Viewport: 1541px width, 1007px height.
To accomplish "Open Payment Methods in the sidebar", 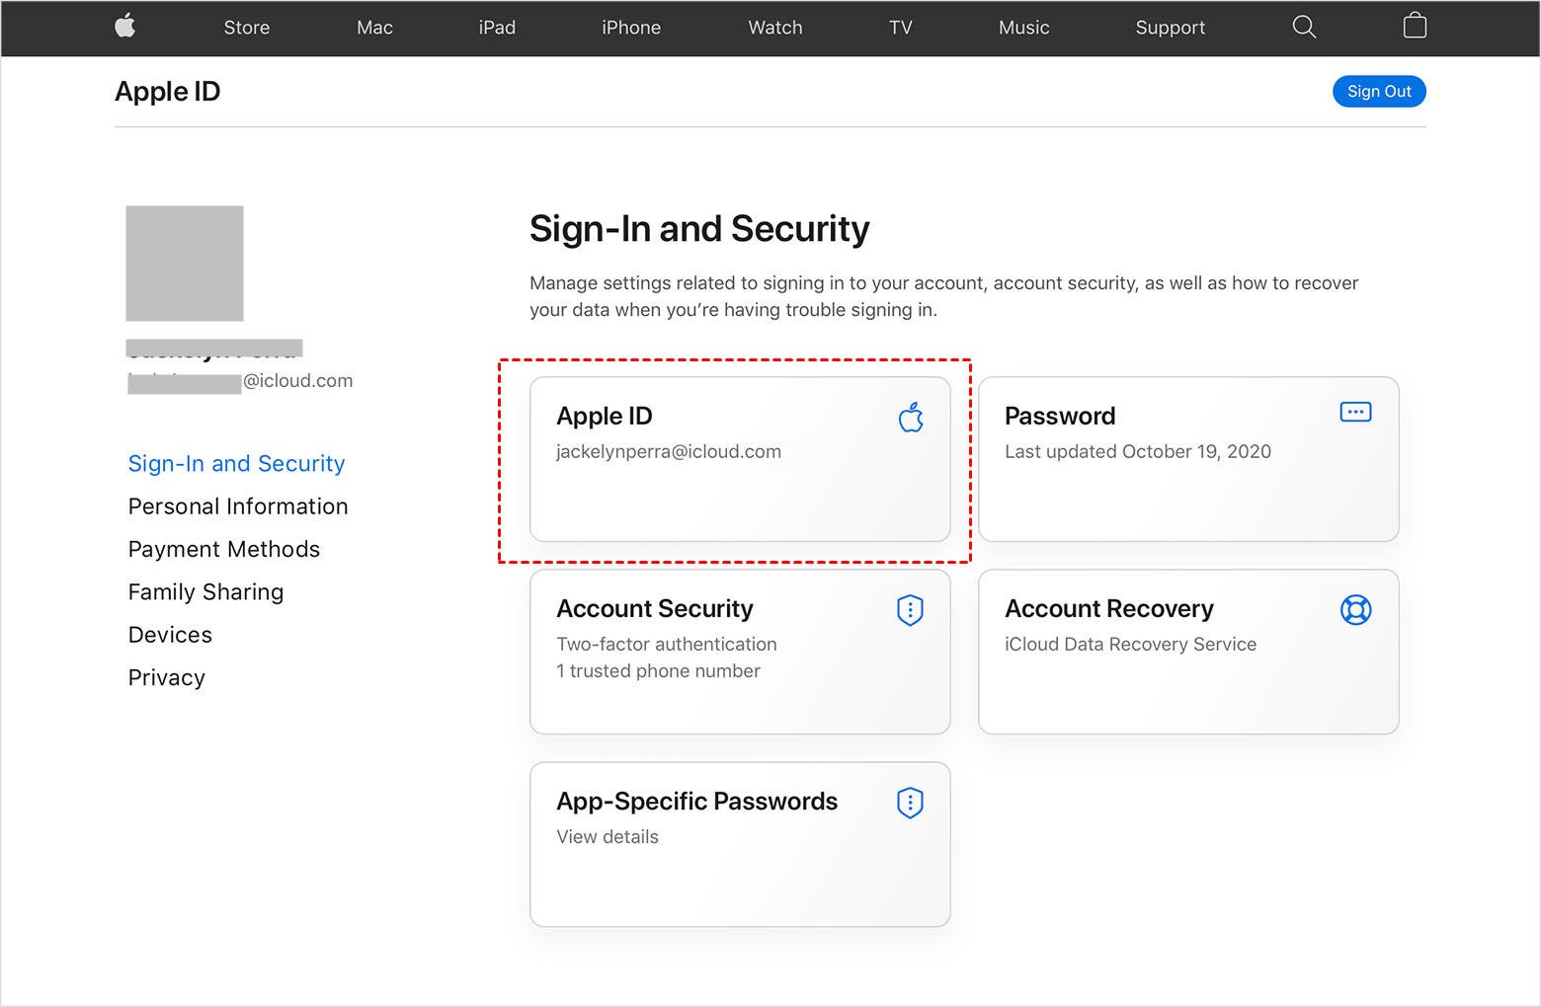I will pos(224,549).
